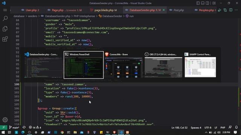Image resolution: width=241 pixels, height=135 pixels.
Task: Click the run file icon in editor toolbar
Action: (x=220, y=10)
